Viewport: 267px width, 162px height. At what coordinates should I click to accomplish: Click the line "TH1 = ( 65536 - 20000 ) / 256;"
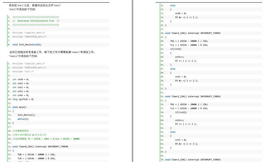(189, 41)
